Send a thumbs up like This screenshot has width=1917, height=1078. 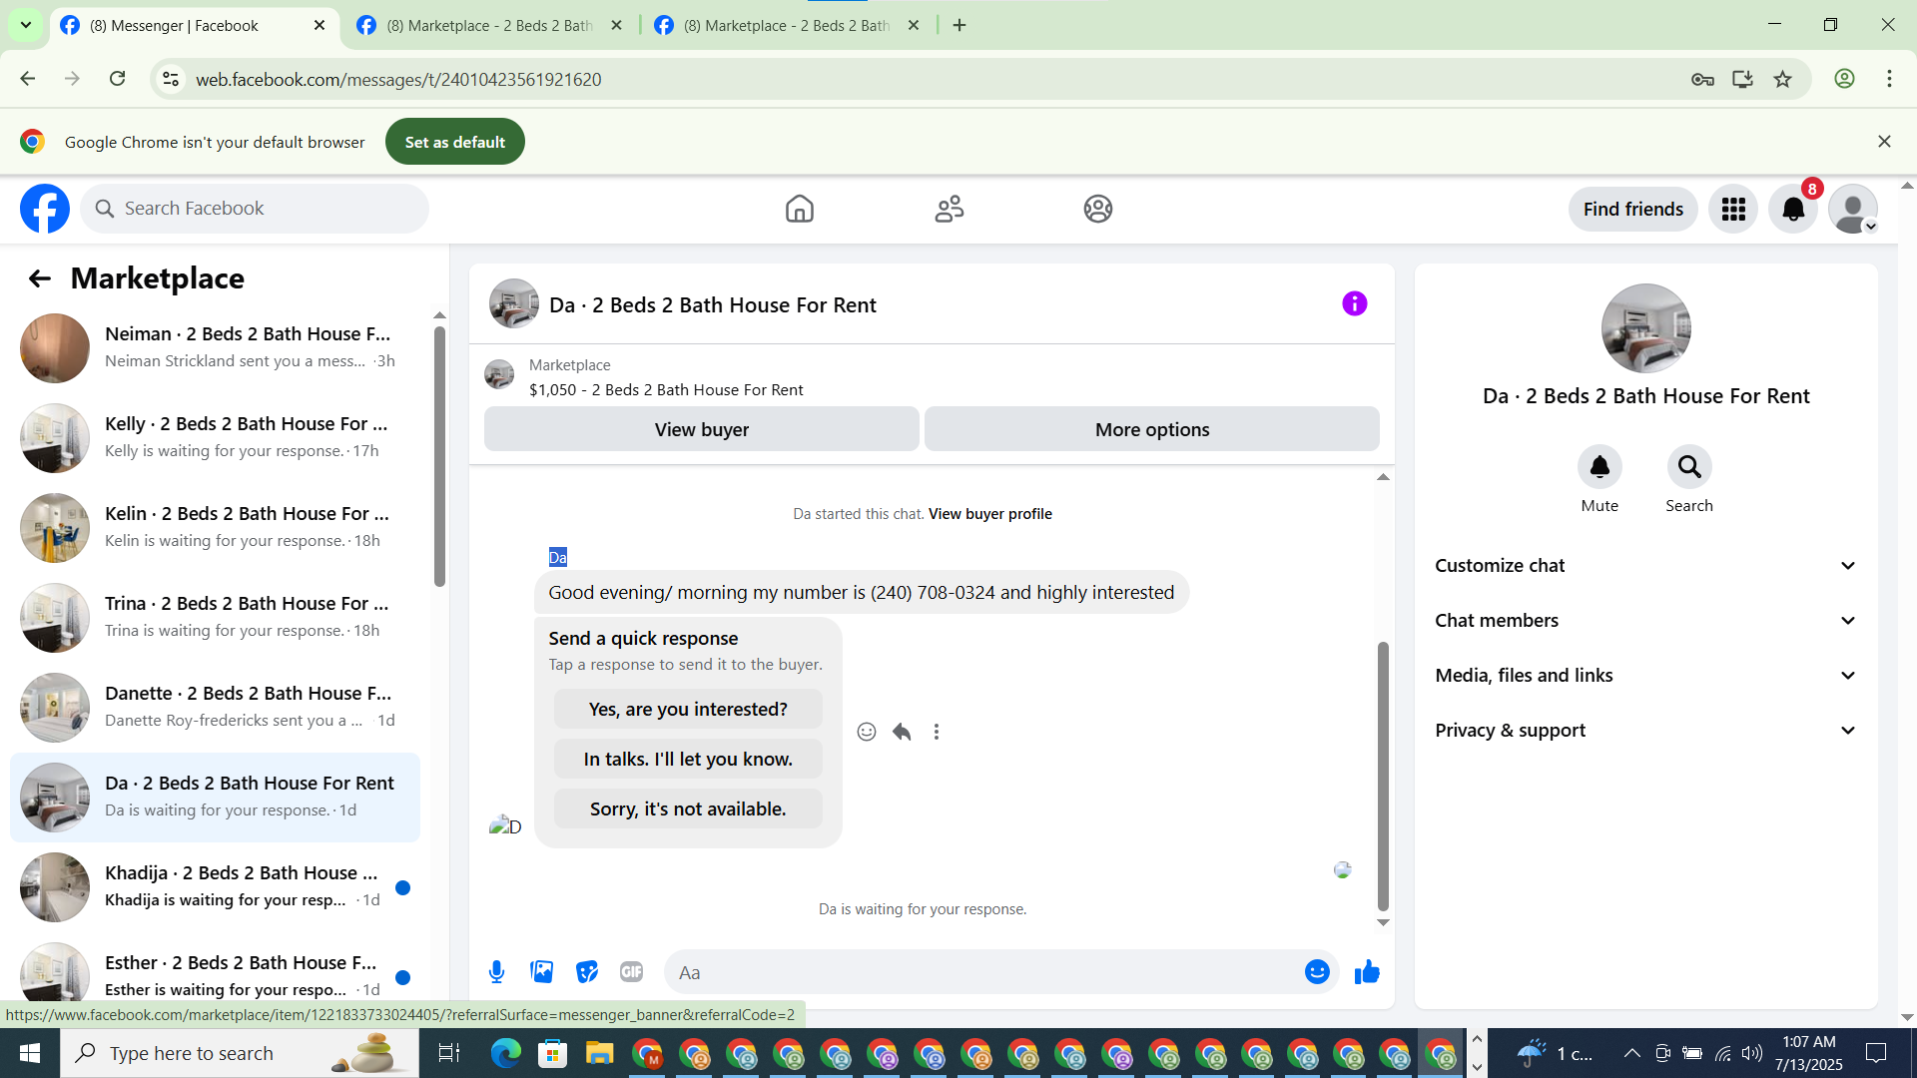point(1367,971)
